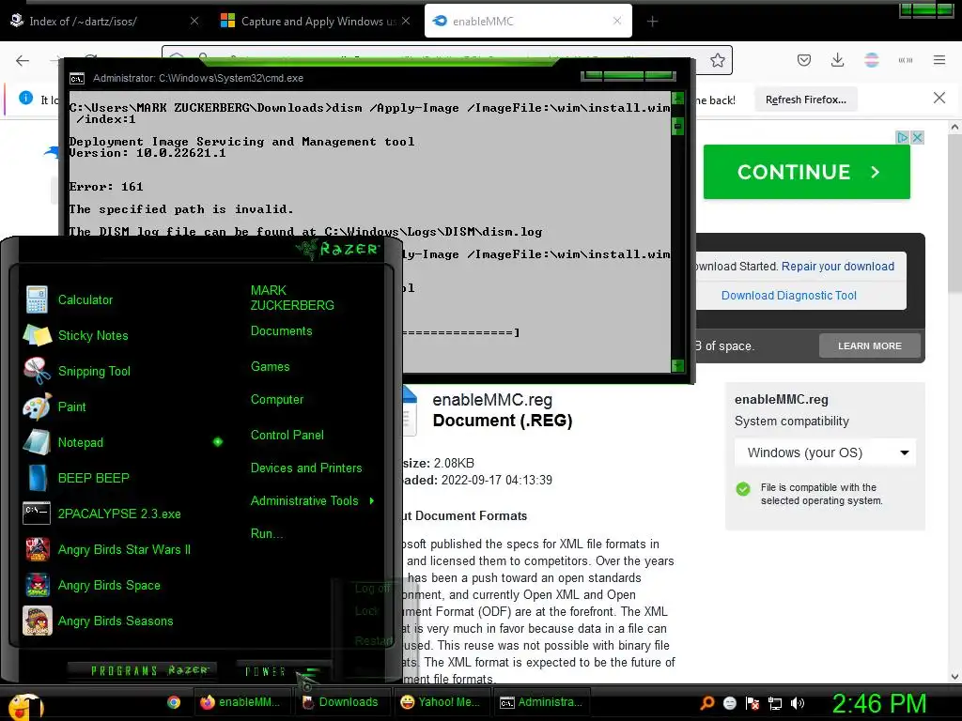Start Angry Birds Star Wars II
The image size is (962, 721).
[x=123, y=549]
